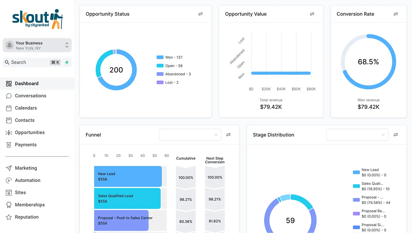Click the Lost purple legend color swatch
The width and height of the screenshot is (412, 233).
(160, 82)
